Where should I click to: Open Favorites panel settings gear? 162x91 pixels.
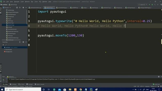tap(23, 42)
